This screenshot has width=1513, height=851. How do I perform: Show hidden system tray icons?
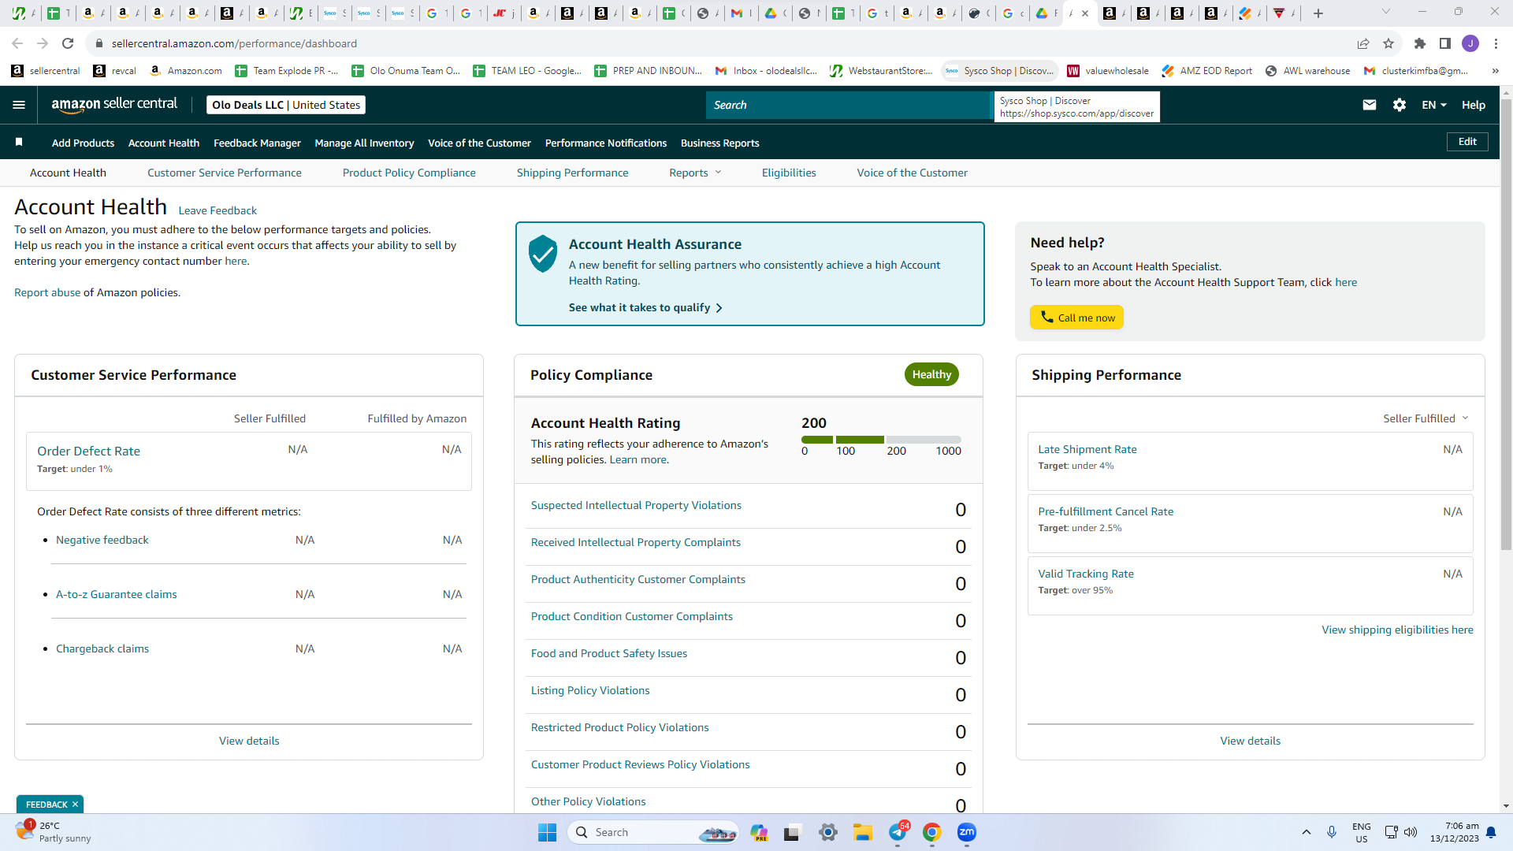coord(1307,832)
